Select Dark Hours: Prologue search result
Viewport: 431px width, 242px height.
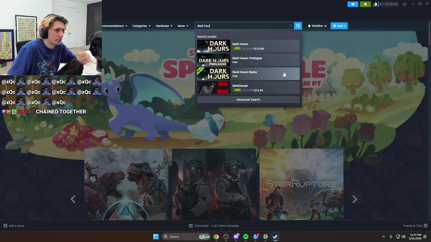click(x=248, y=60)
